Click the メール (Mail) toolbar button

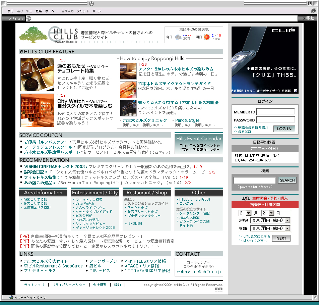coord(97,11)
